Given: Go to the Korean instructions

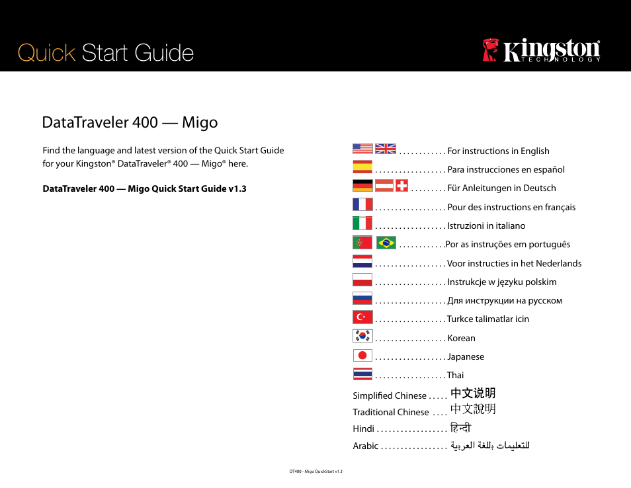Looking at the screenshot, I should (461, 338).
